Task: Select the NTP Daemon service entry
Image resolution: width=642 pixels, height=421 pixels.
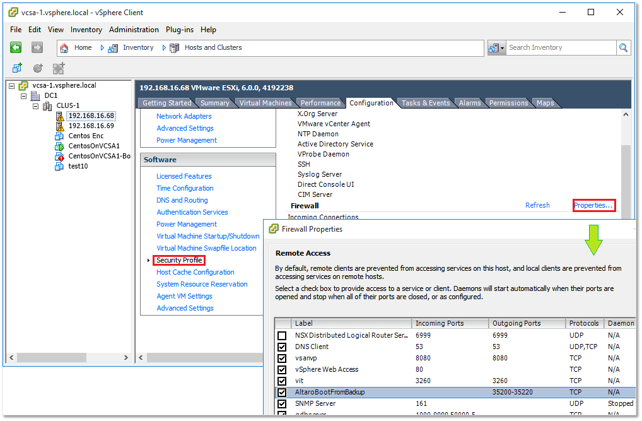Action: 318,134
